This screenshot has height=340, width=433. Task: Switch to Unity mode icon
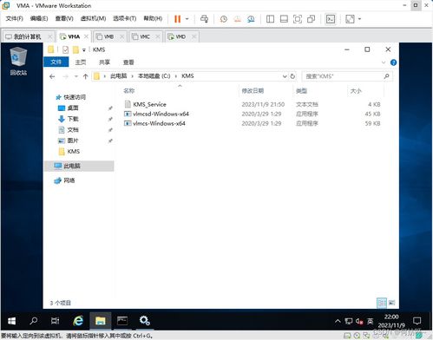point(311,19)
